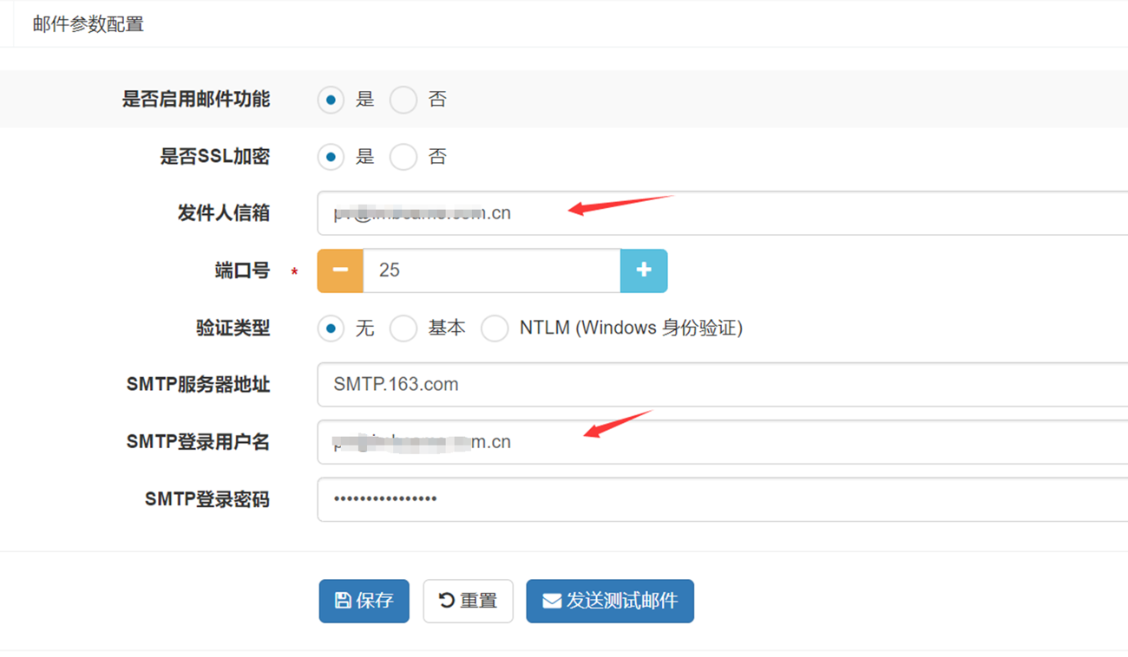Focus the SMTP服务器地址 field with SMTP.163.com
This screenshot has width=1128, height=657.
click(720, 385)
